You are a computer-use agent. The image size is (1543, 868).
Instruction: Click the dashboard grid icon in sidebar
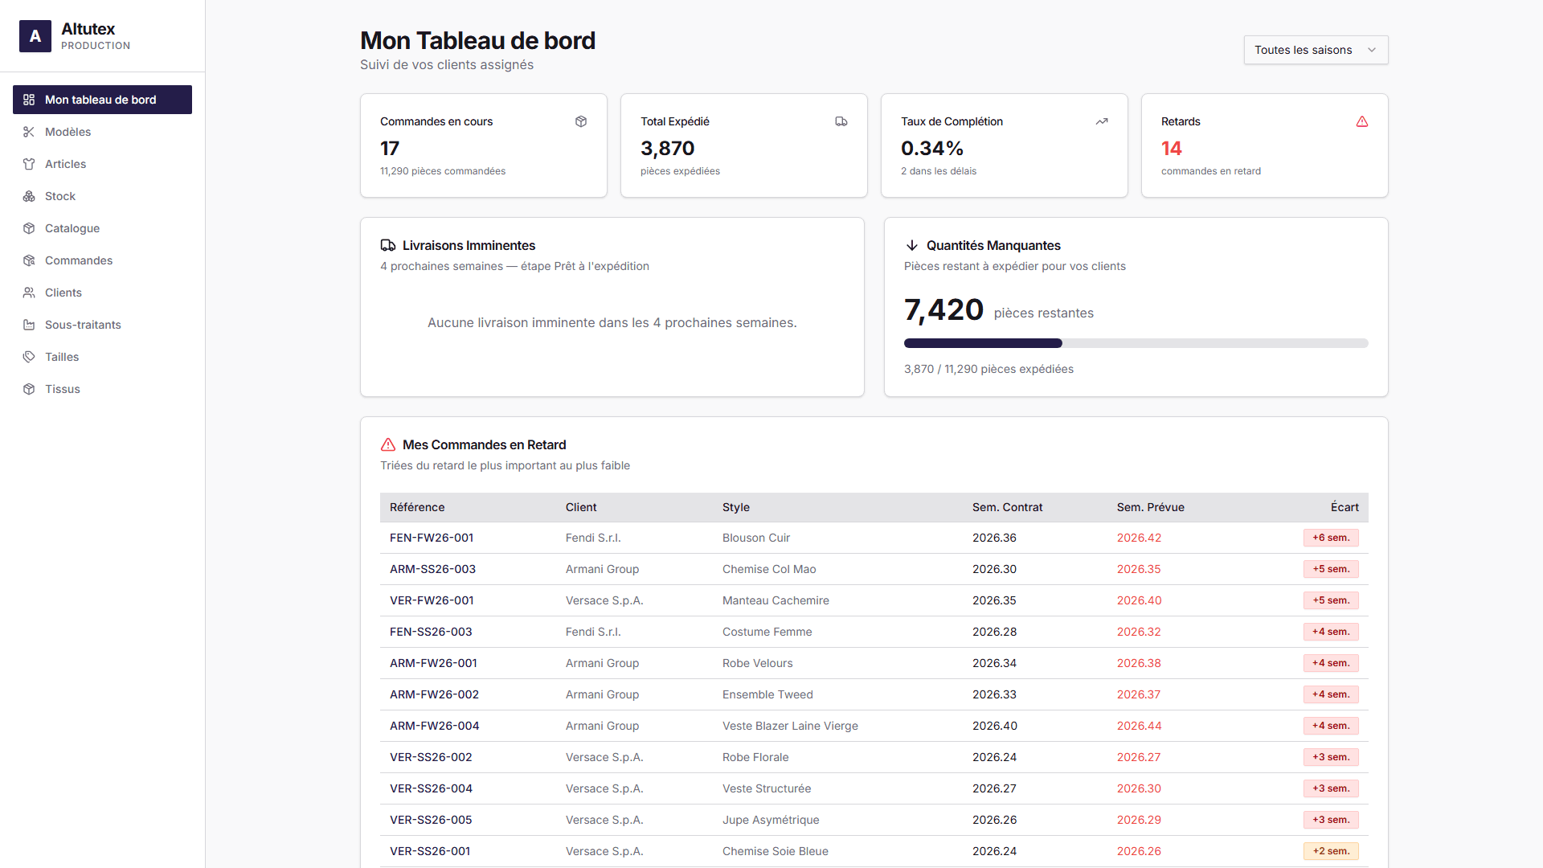click(29, 100)
